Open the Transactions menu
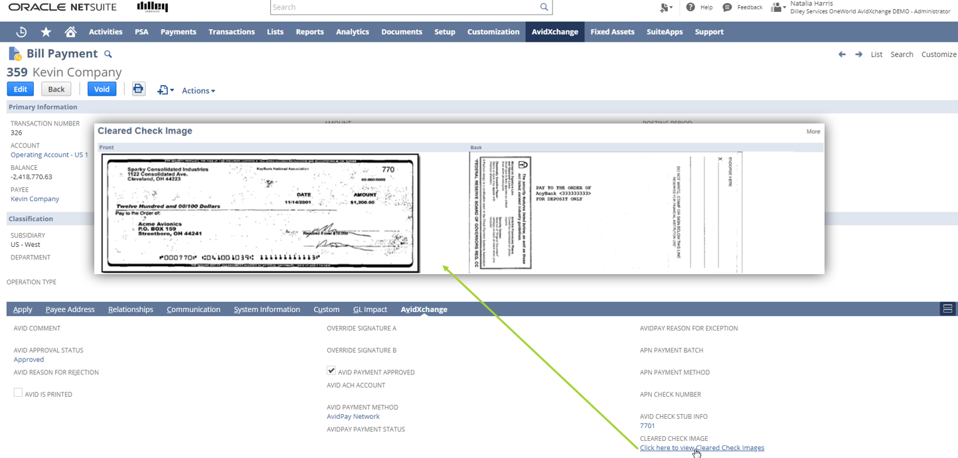The width and height of the screenshot is (958, 458). point(232,32)
